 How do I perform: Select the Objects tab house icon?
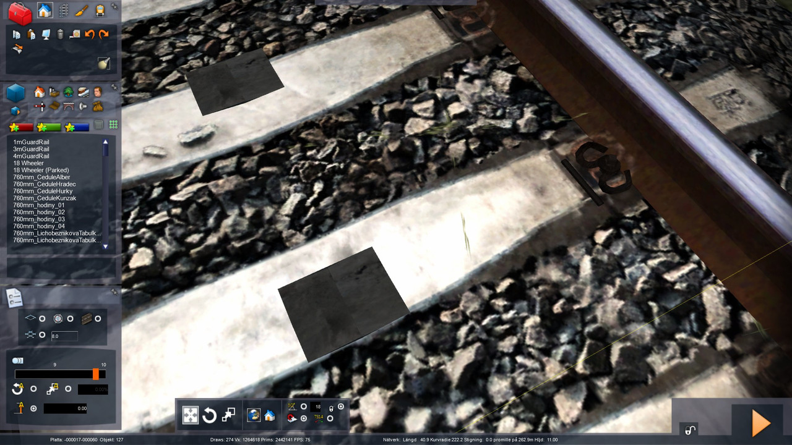45,11
